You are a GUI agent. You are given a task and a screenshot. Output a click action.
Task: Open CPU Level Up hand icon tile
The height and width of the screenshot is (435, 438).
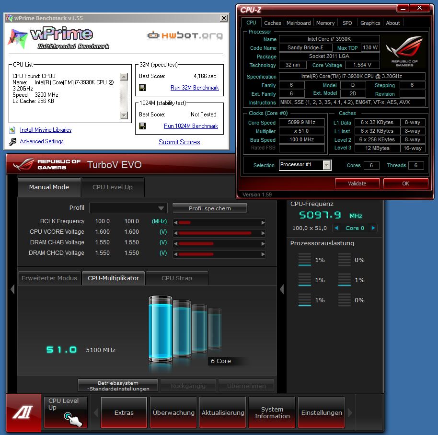(66, 412)
